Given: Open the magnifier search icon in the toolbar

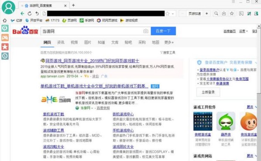Looking at the screenshot, I should pos(216,14).
